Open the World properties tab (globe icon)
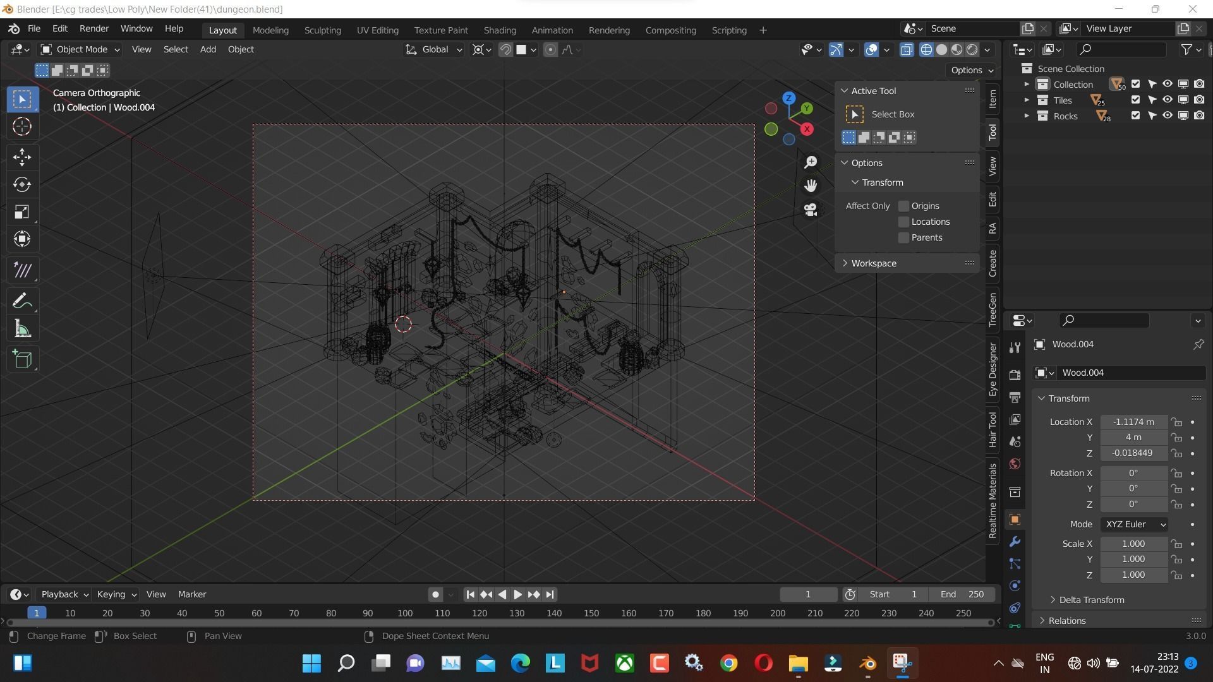 point(1014,464)
